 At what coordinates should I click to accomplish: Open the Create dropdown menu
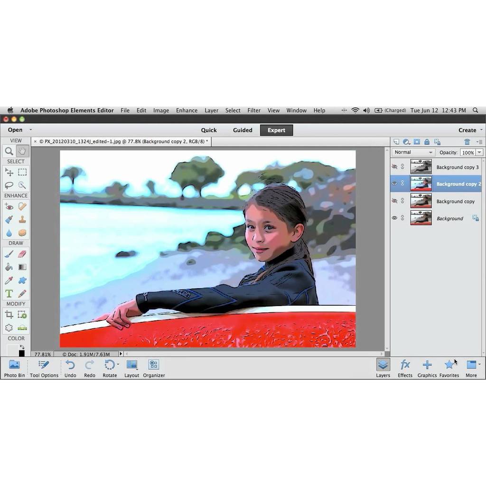coord(470,130)
